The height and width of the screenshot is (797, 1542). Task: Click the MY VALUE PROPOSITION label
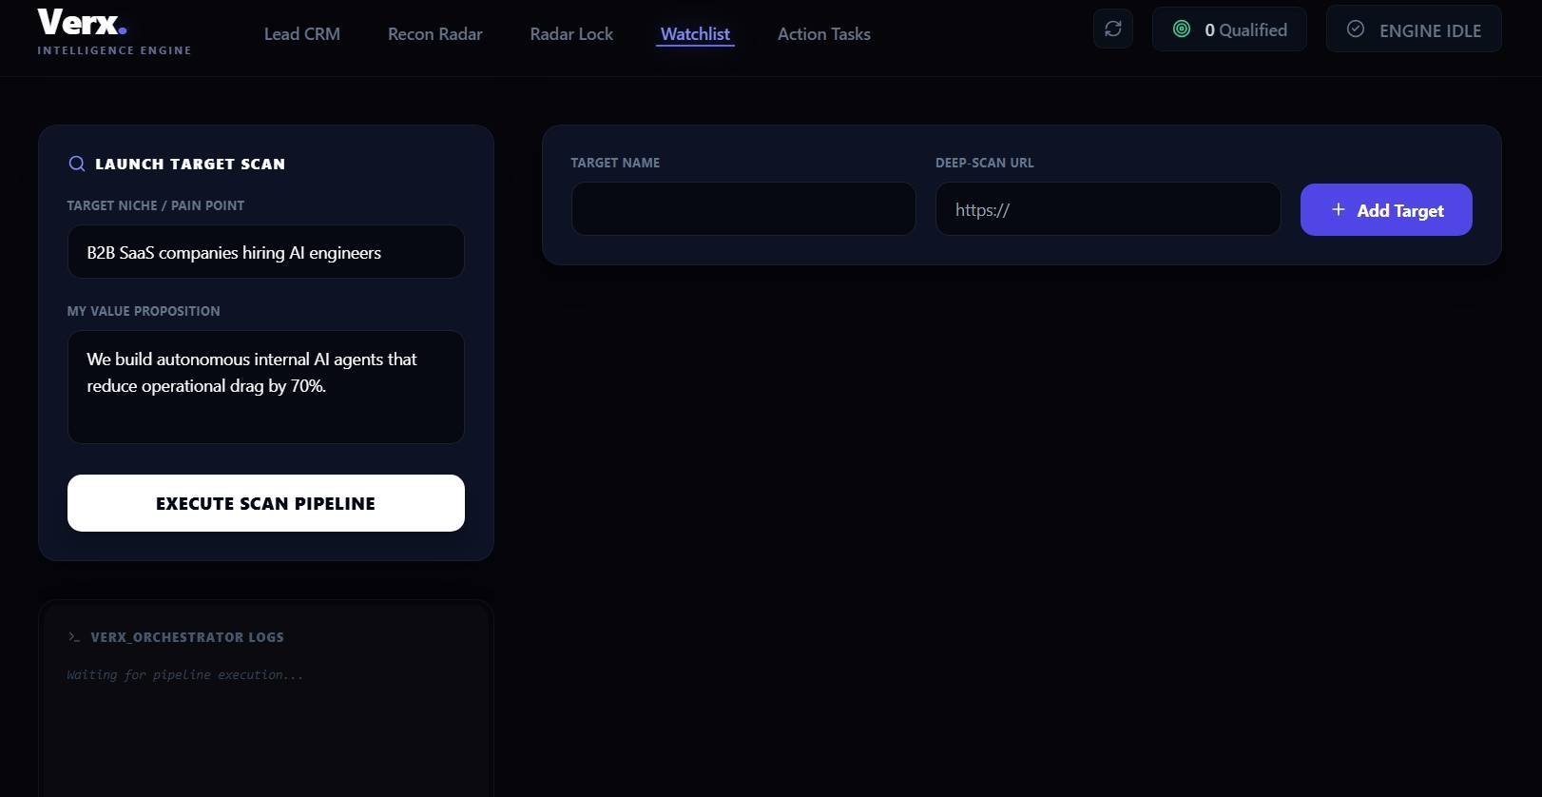pyautogui.click(x=144, y=311)
